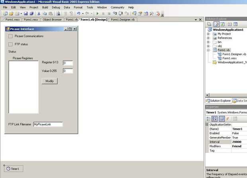Collapse the Form1.vb tree node
The image size is (247, 178).
click(208, 50)
